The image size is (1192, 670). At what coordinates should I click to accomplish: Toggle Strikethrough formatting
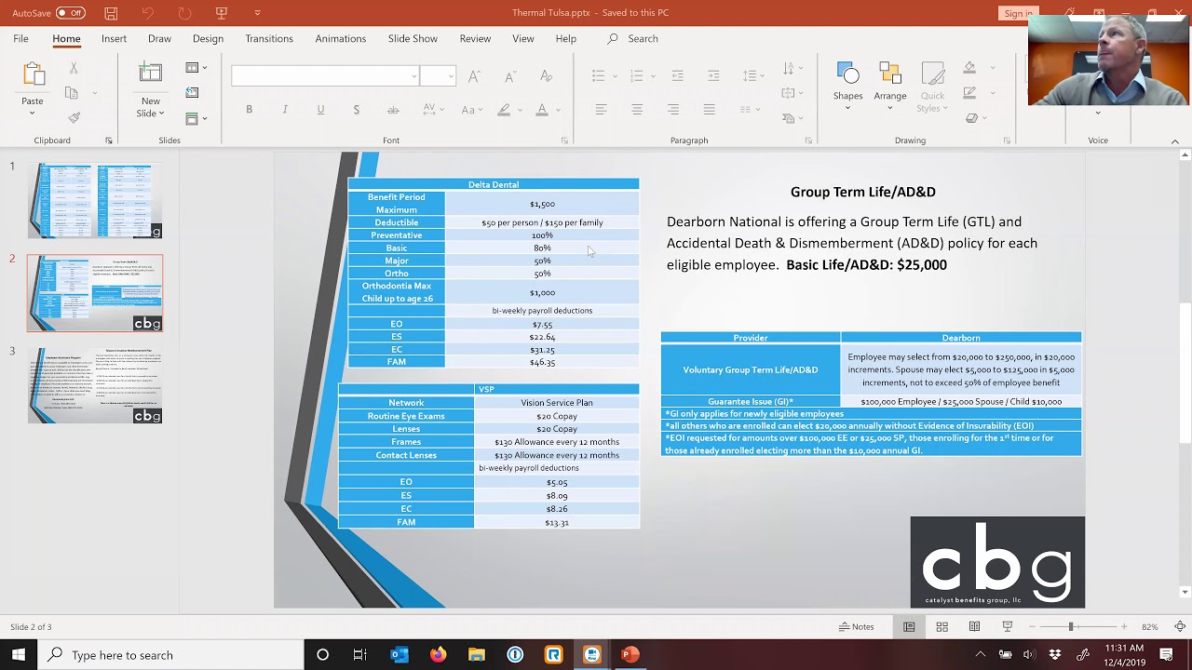click(393, 110)
